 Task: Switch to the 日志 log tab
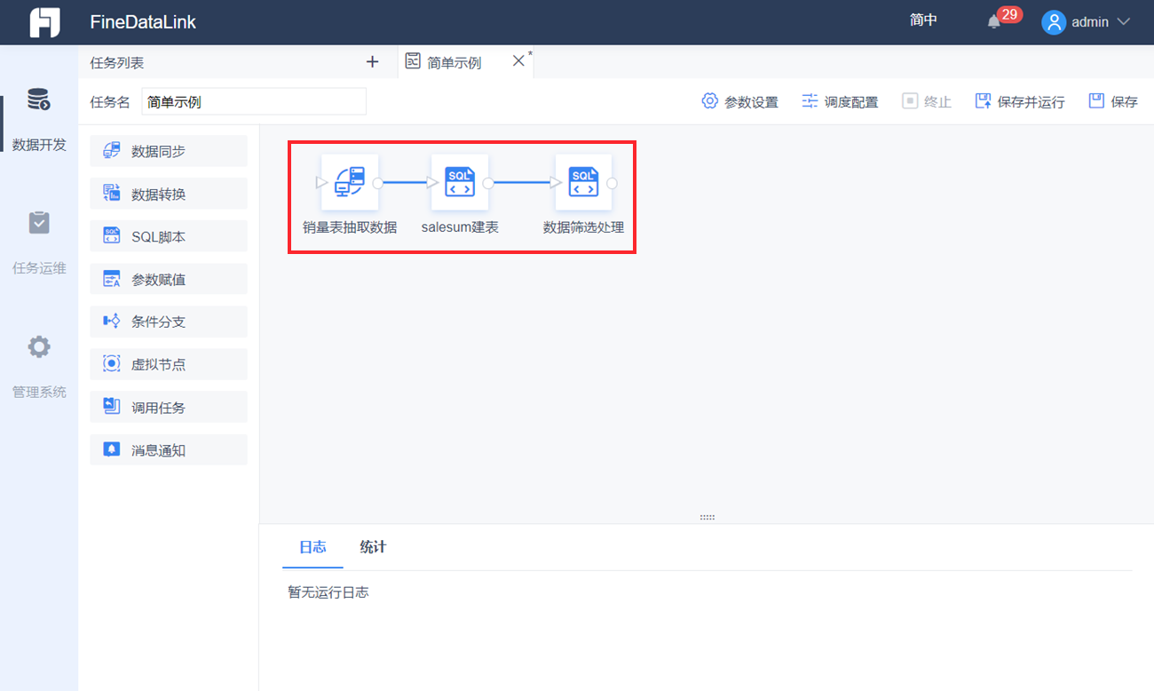point(312,547)
